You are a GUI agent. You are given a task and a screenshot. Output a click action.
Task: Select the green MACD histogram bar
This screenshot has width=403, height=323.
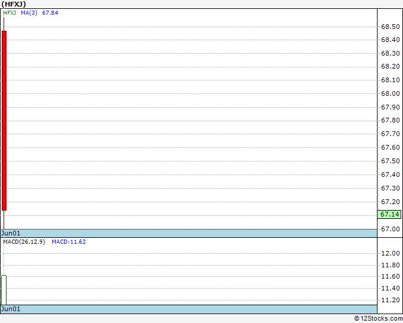tap(4, 290)
